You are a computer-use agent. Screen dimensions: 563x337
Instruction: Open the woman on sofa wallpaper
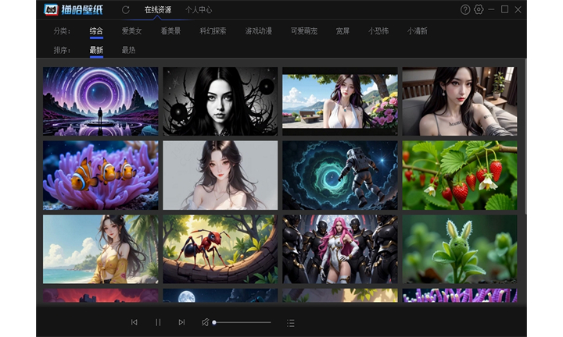tap(460, 101)
